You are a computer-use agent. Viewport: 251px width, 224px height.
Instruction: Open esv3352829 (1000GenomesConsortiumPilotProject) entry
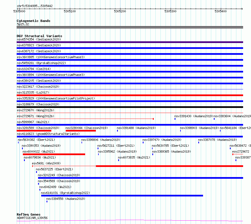point(56,98)
